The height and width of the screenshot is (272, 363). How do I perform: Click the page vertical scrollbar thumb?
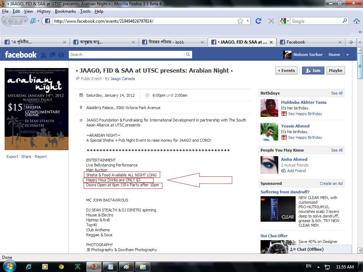[360, 66]
